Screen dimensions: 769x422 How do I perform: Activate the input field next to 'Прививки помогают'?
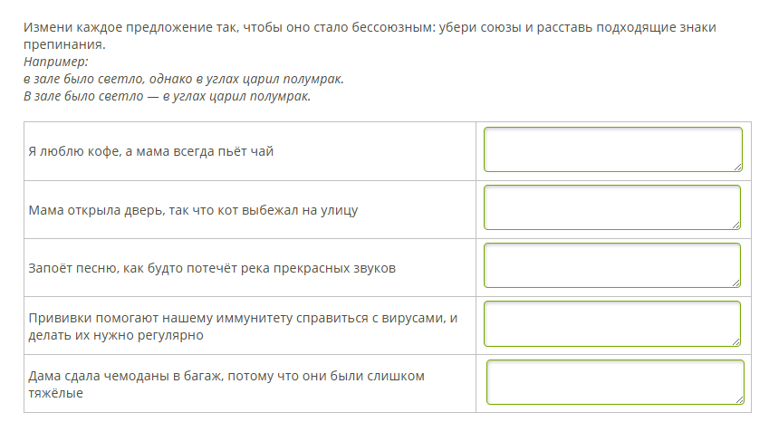(612, 323)
